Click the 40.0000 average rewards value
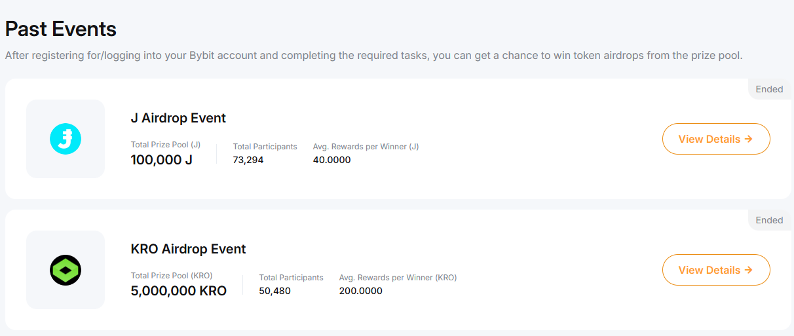 tap(331, 160)
